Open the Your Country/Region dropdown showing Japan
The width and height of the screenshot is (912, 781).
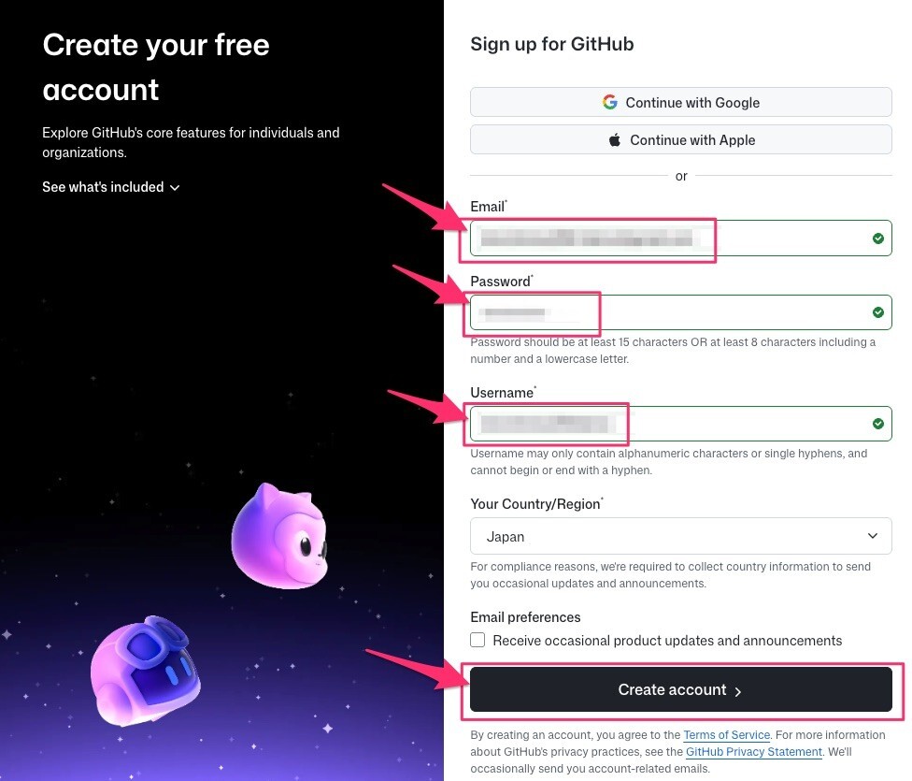[681, 535]
